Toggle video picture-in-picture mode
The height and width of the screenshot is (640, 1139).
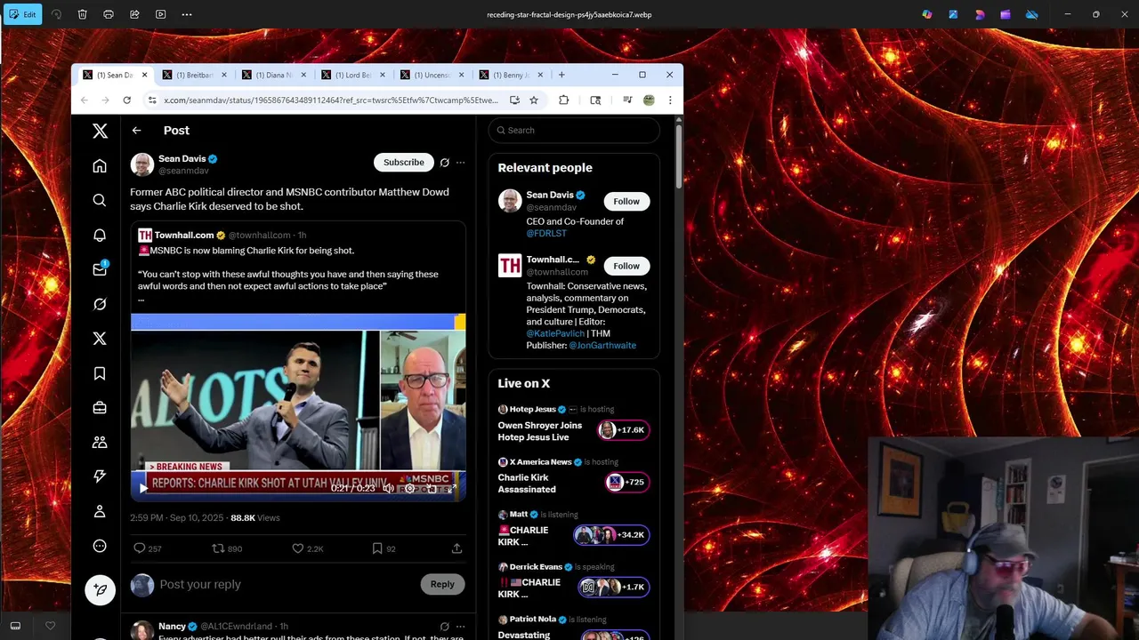[x=431, y=488]
